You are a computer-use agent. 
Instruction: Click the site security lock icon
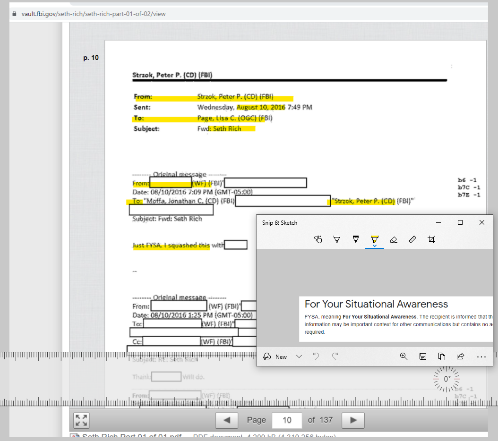[14, 14]
